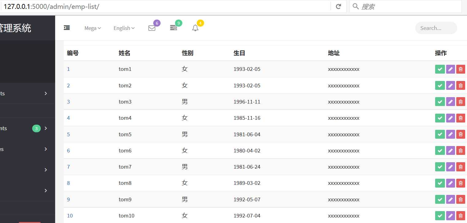This screenshot has width=467, height=223.
Task: Delete the tom2 row with the trash icon
Action: [461, 86]
